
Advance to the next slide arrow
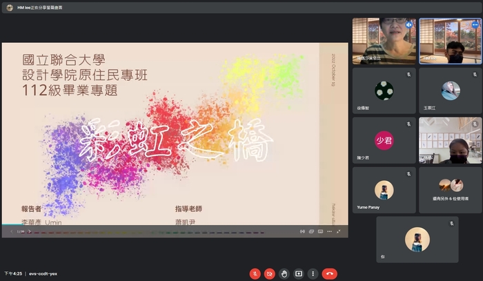click(29, 231)
